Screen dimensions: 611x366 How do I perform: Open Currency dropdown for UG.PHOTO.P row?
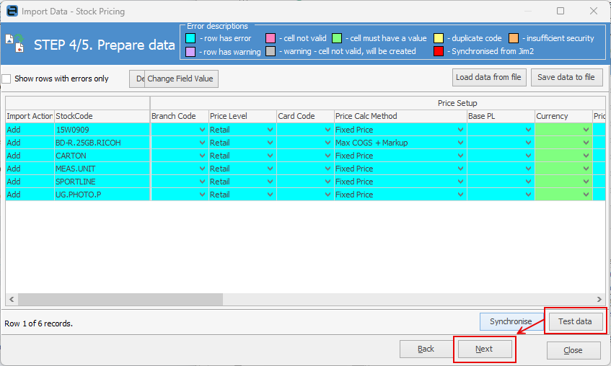(x=586, y=195)
